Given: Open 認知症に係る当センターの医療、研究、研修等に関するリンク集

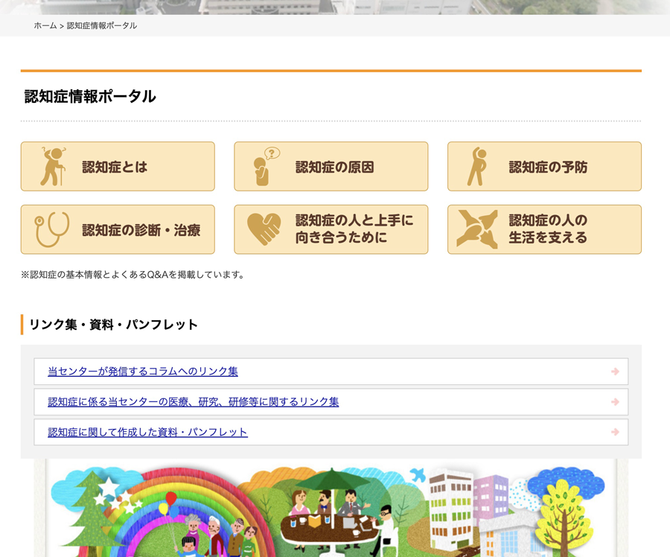Looking at the screenshot, I should (x=193, y=402).
